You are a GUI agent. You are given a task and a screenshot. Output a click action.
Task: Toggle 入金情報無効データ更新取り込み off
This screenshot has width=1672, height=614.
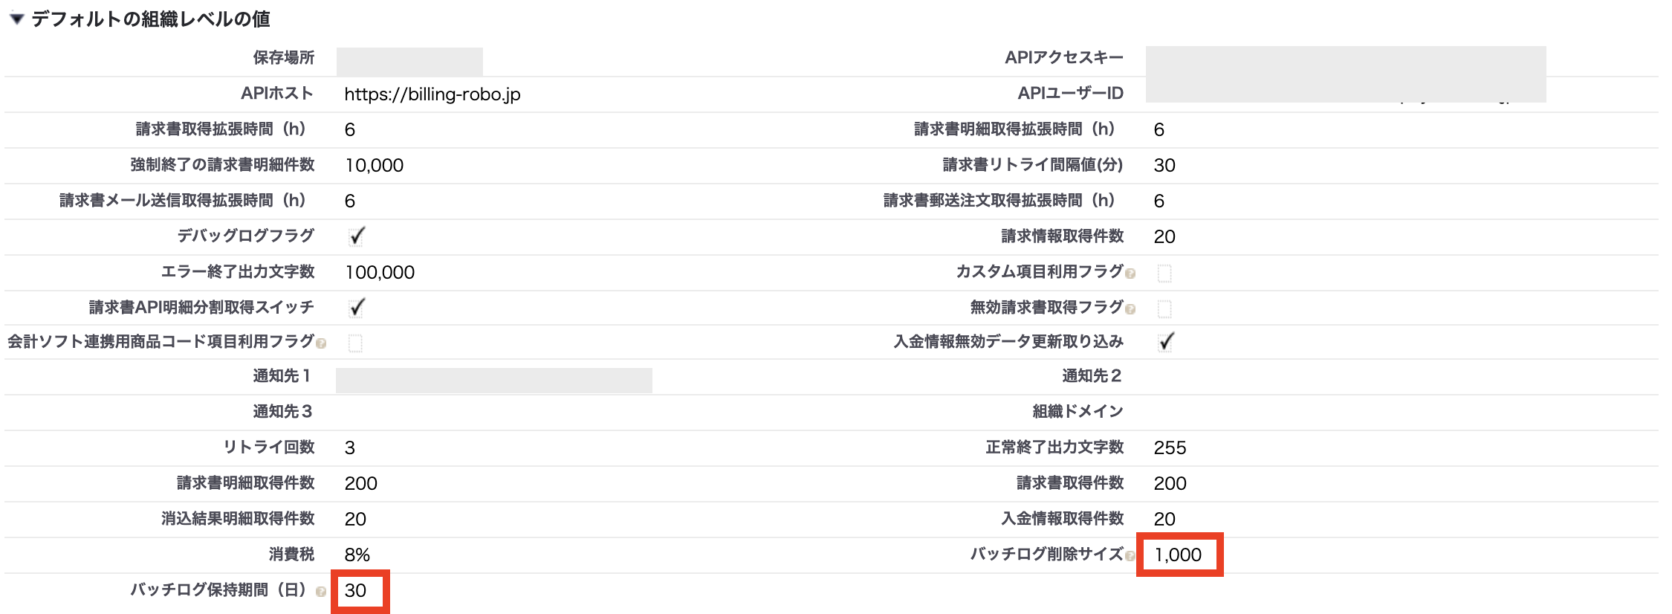pos(1164,342)
